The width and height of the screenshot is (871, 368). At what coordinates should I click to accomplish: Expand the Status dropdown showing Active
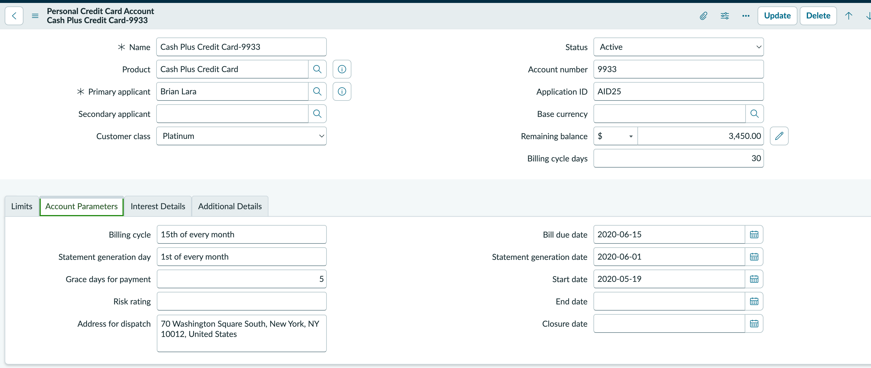678,47
